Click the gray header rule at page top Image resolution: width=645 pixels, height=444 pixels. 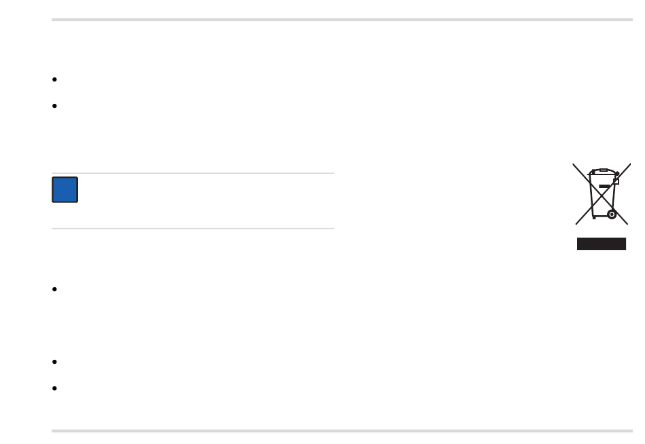click(x=342, y=19)
